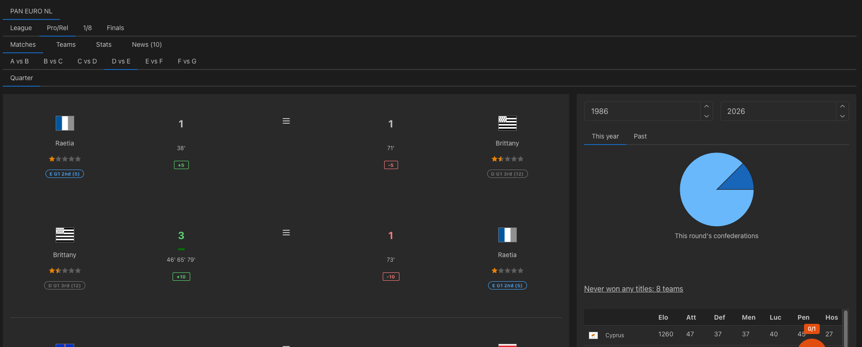
Task: Decrease the 1986 start year
Action: pyautogui.click(x=707, y=116)
